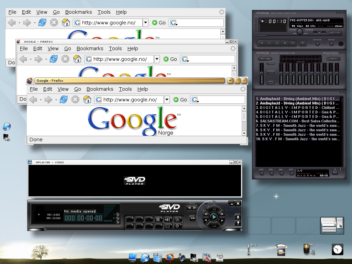Open back history arrow in middle Firefox

tap(31, 59)
